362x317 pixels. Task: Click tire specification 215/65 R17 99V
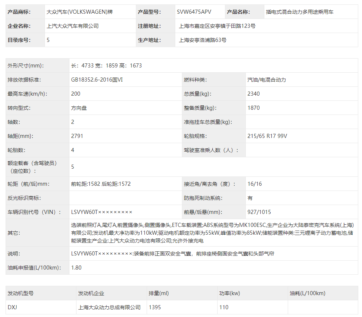[267, 136]
